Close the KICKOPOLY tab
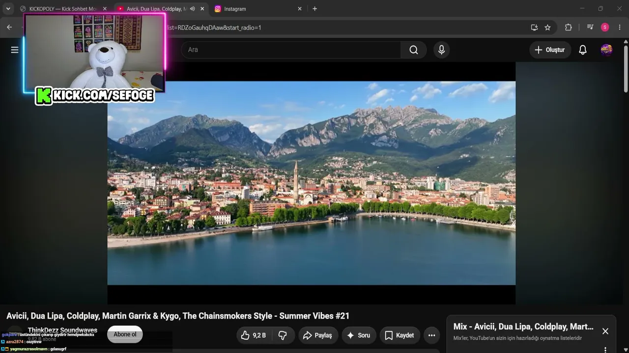 coord(105,9)
